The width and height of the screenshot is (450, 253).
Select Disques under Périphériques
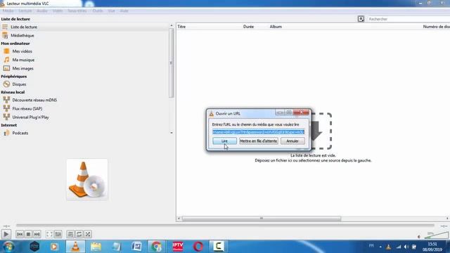pyautogui.click(x=19, y=84)
